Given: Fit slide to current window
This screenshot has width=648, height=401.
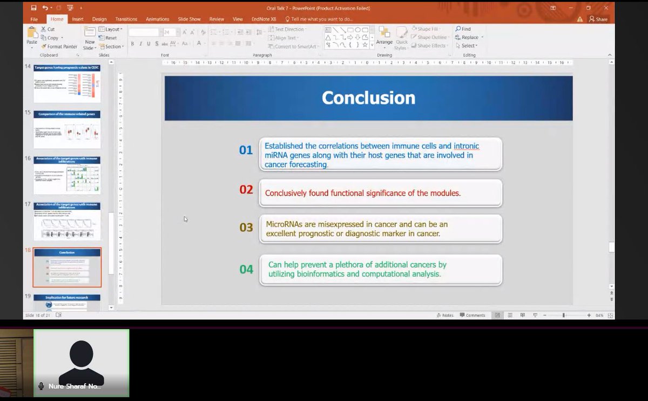Looking at the screenshot, I should (610, 315).
